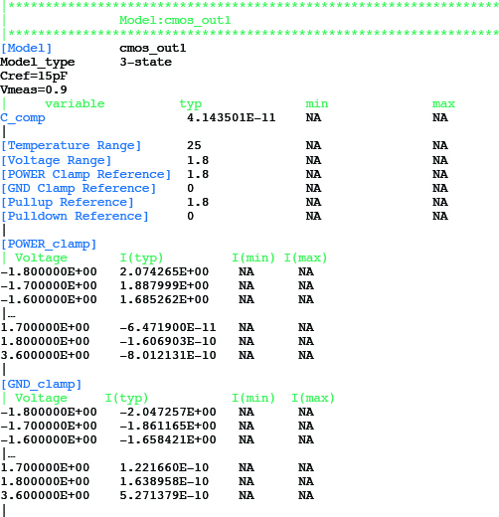
Task: Select the value 5.271379E-10 in GND_clamp
Action: click(x=164, y=495)
